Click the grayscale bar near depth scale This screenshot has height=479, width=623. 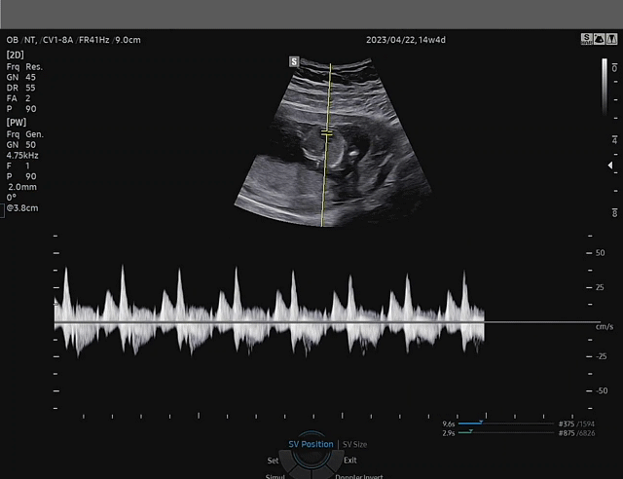click(x=605, y=87)
